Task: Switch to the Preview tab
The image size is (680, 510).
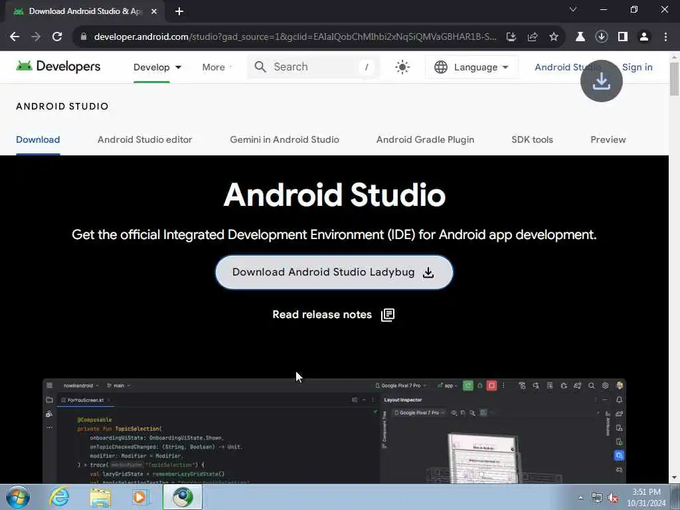Action: click(608, 139)
